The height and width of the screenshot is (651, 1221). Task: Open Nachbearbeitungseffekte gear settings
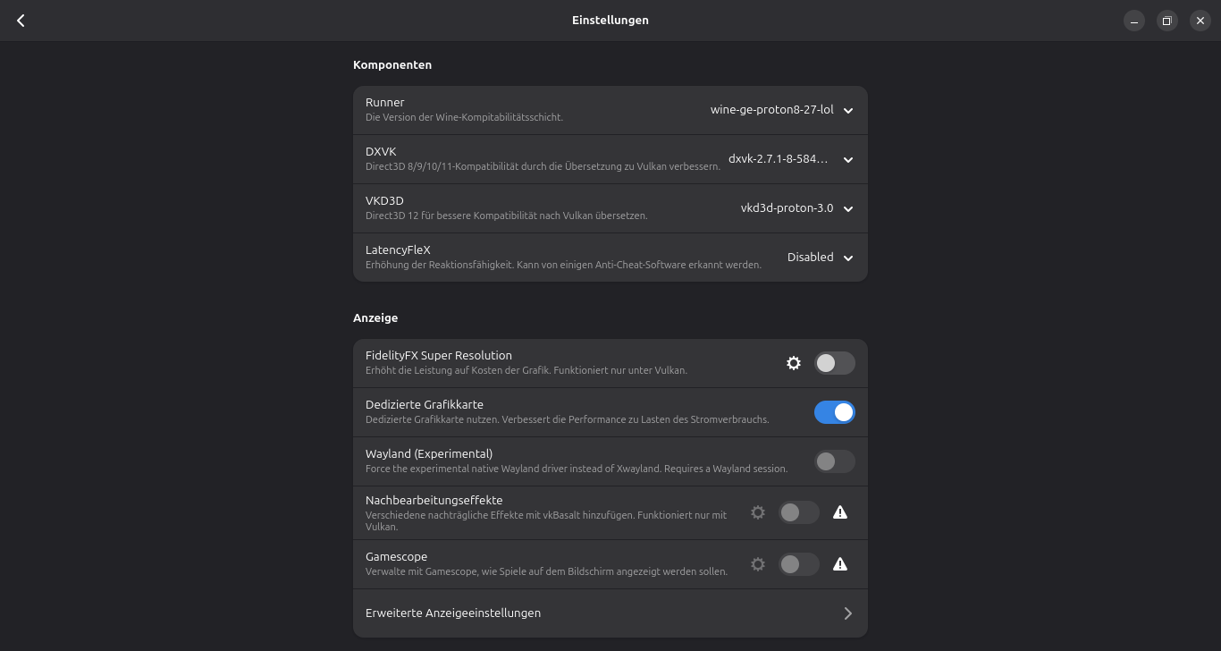[x=758, y=512]
